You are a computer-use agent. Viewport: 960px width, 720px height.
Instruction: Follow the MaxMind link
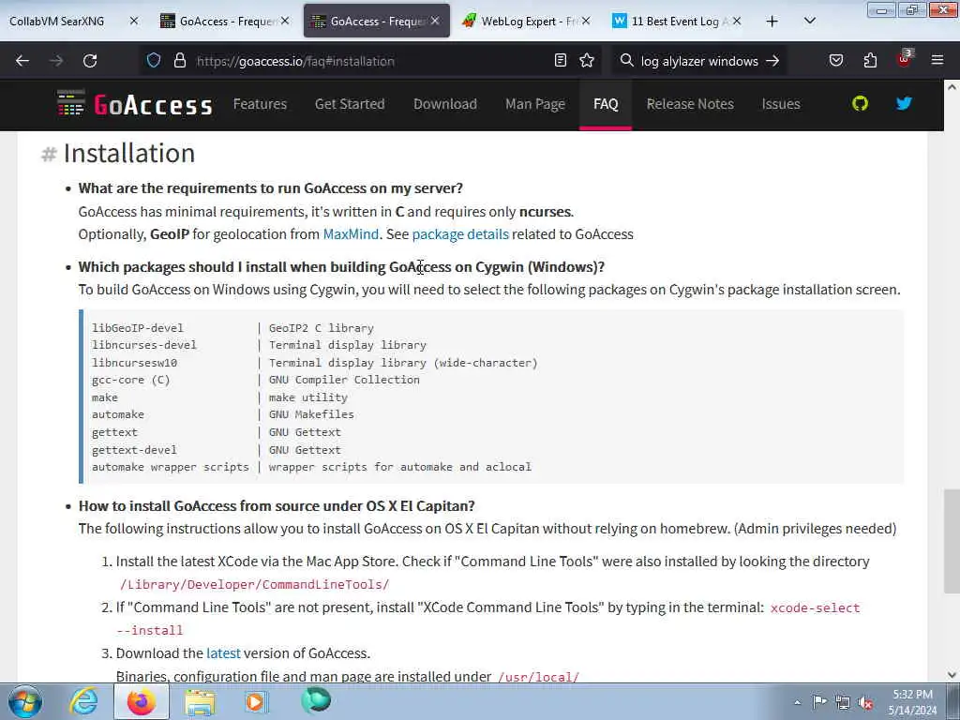(x=351, y=234)
